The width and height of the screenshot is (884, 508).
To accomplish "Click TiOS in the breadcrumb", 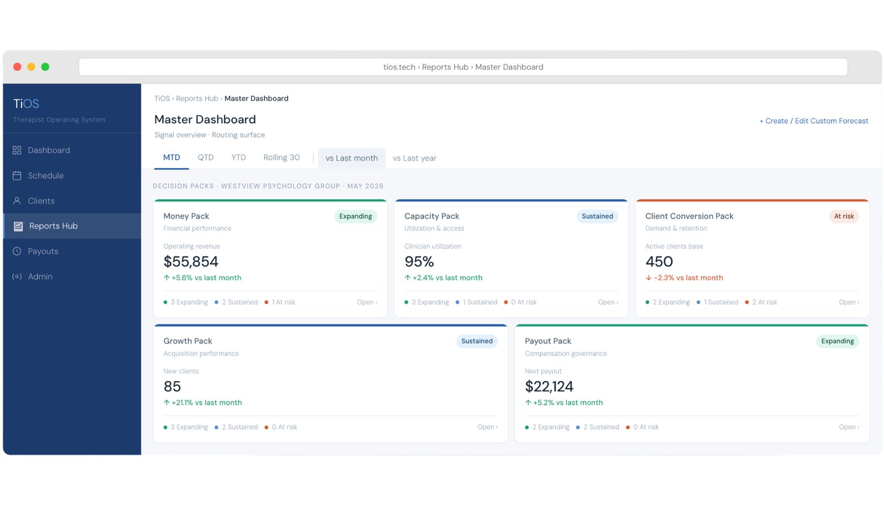I will [x=162, y=98].
